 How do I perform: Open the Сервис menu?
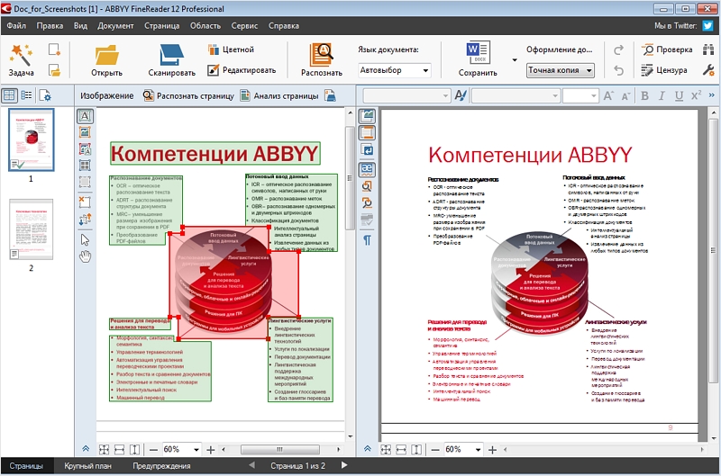pyautogui.click(x=244, y=26)
